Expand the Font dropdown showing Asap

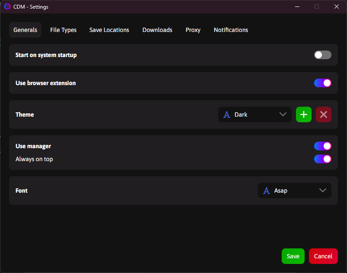(x=294, y=190)
